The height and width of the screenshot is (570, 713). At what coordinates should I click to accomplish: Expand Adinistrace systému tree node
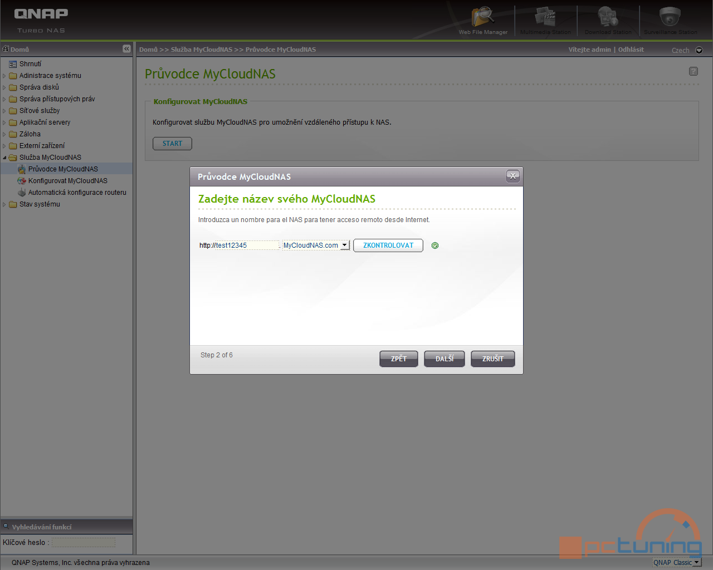point(4,76)
